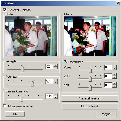Increase Zöld value with up arrow

click(114, 75)
